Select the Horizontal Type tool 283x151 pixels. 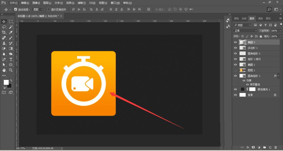[11, 59]
